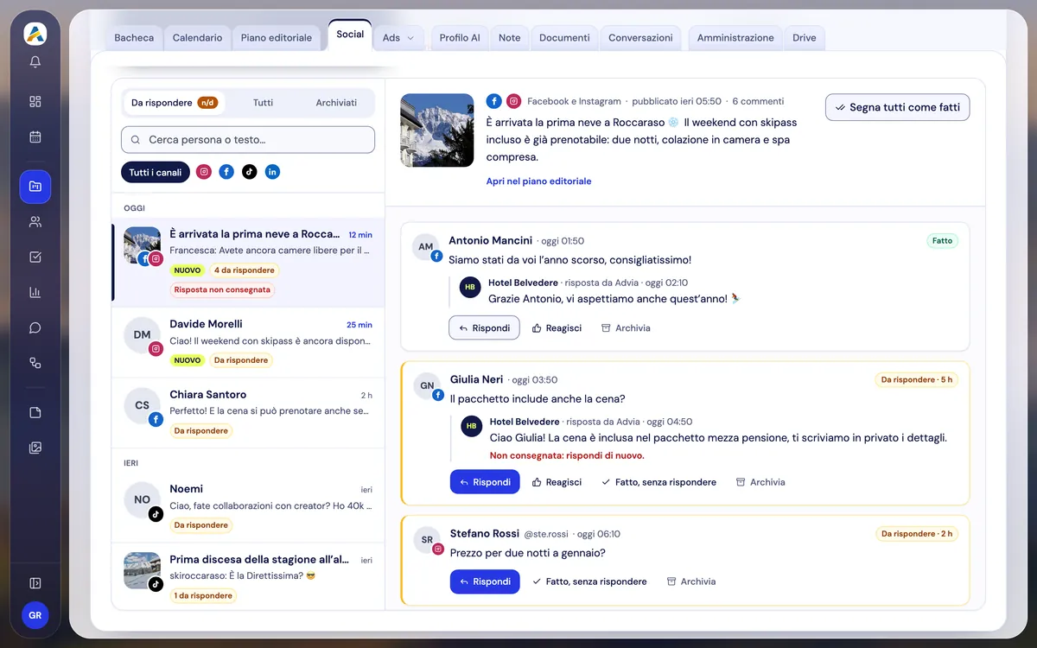The width and height of the screenshot is (1037, 648).
Task: Click Segna tutti come fatti button
Action: coord(898,107)
